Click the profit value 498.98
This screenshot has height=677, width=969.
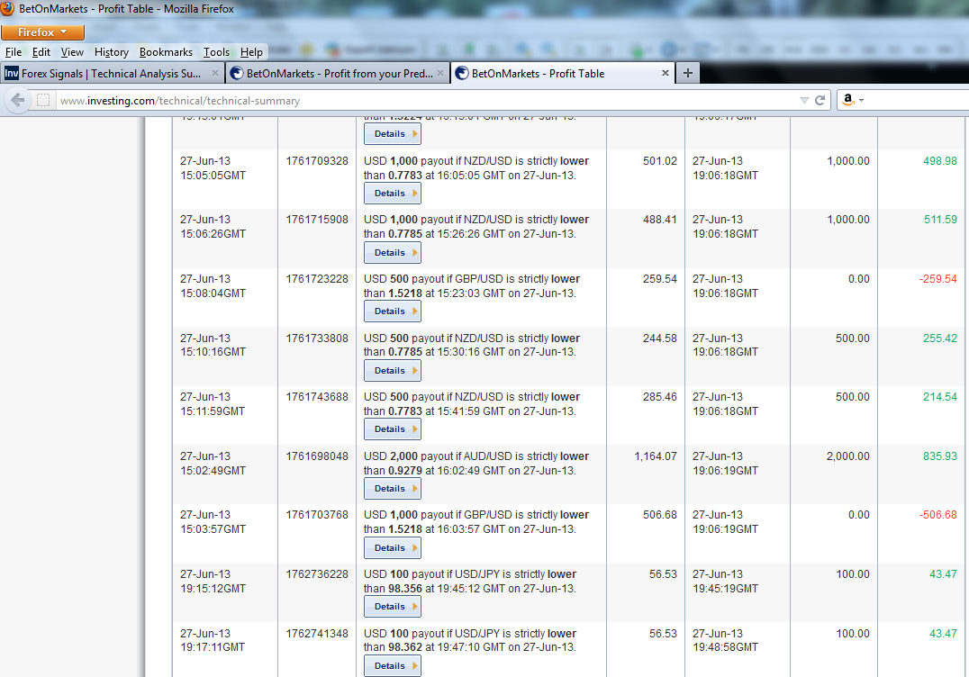pos(940,161)
